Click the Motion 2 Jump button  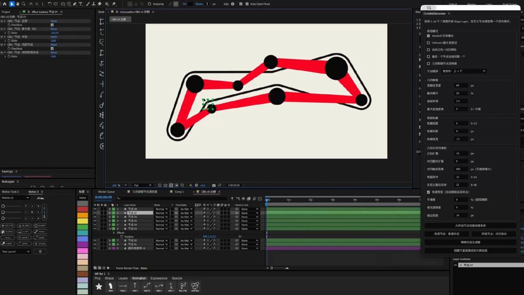click(24, 231)
